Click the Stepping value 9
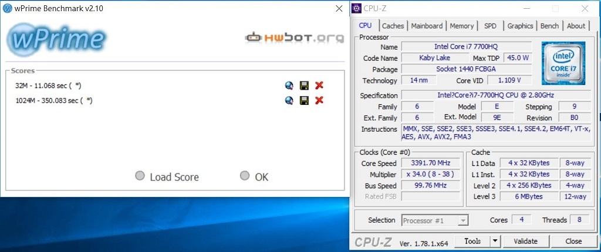The width and height of the screenshot is (601, 252). 574,107
